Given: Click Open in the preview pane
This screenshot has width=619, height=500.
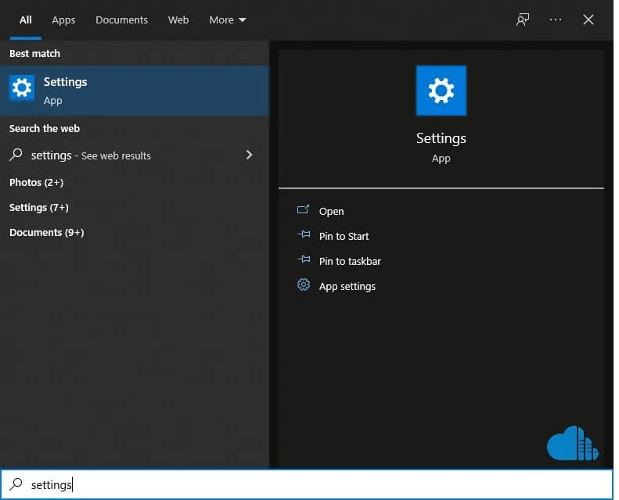Looking at the screenshot, I should tap(331, 212).
